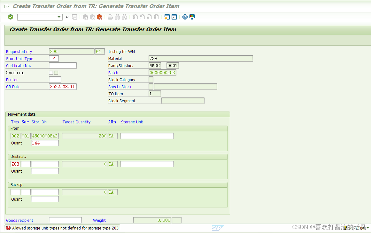
Task: Select the Save icon in the toolbar
Action: (74, 17)
